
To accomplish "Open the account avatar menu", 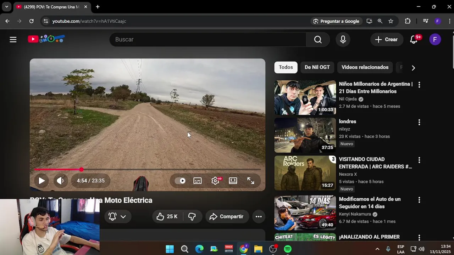I will (x=435, y=39).
